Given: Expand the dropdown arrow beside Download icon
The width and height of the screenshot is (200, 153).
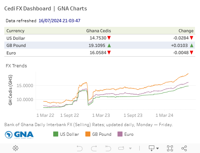Looking at the screenshot, I should click(157, 148).
